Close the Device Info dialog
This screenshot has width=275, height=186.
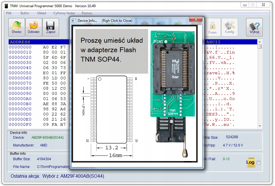pos(196,19)
